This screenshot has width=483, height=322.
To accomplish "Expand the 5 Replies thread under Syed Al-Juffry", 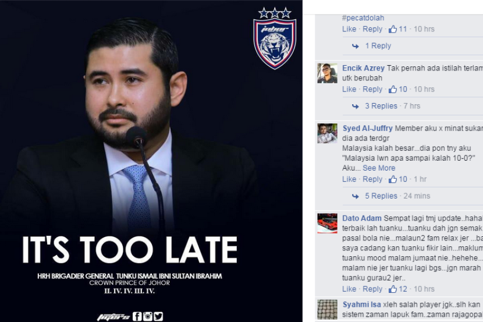I will coord(381,196).
